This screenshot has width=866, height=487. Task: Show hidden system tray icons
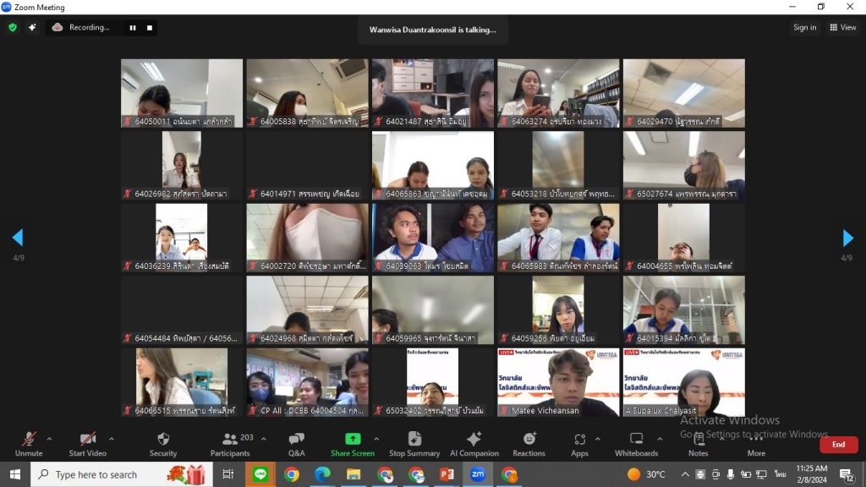pyautogui.click(x=685, y=474)
